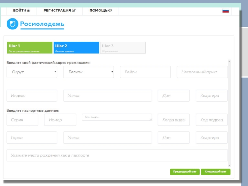Switch to the Шаг 1 tab
The image size is (248, 186).
pos(29,48)
